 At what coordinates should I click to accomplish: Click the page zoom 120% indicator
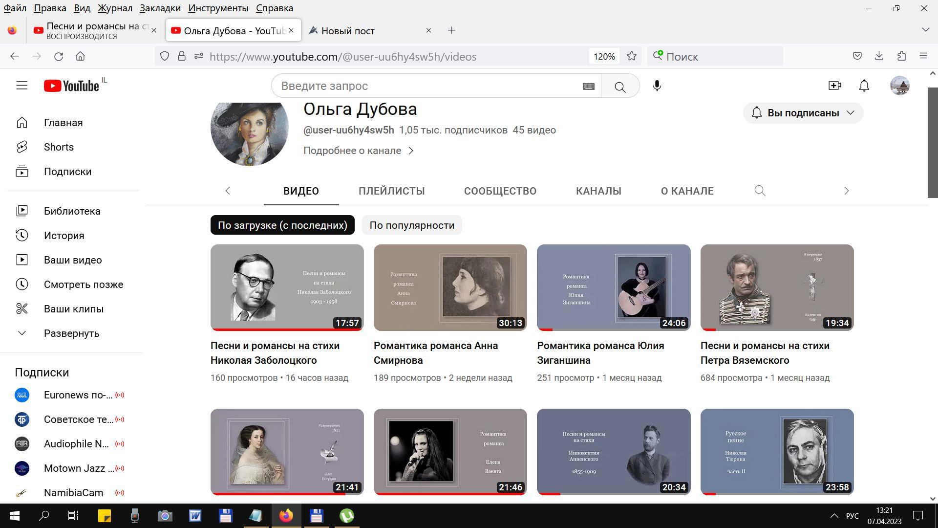pyautogui.click(x=604, y=57)
